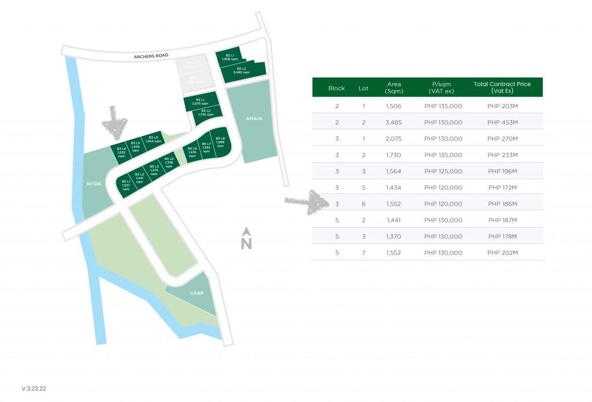The image size is (592, 402).
Task: Click the AMAIA area label
Action: pos(254,118)
